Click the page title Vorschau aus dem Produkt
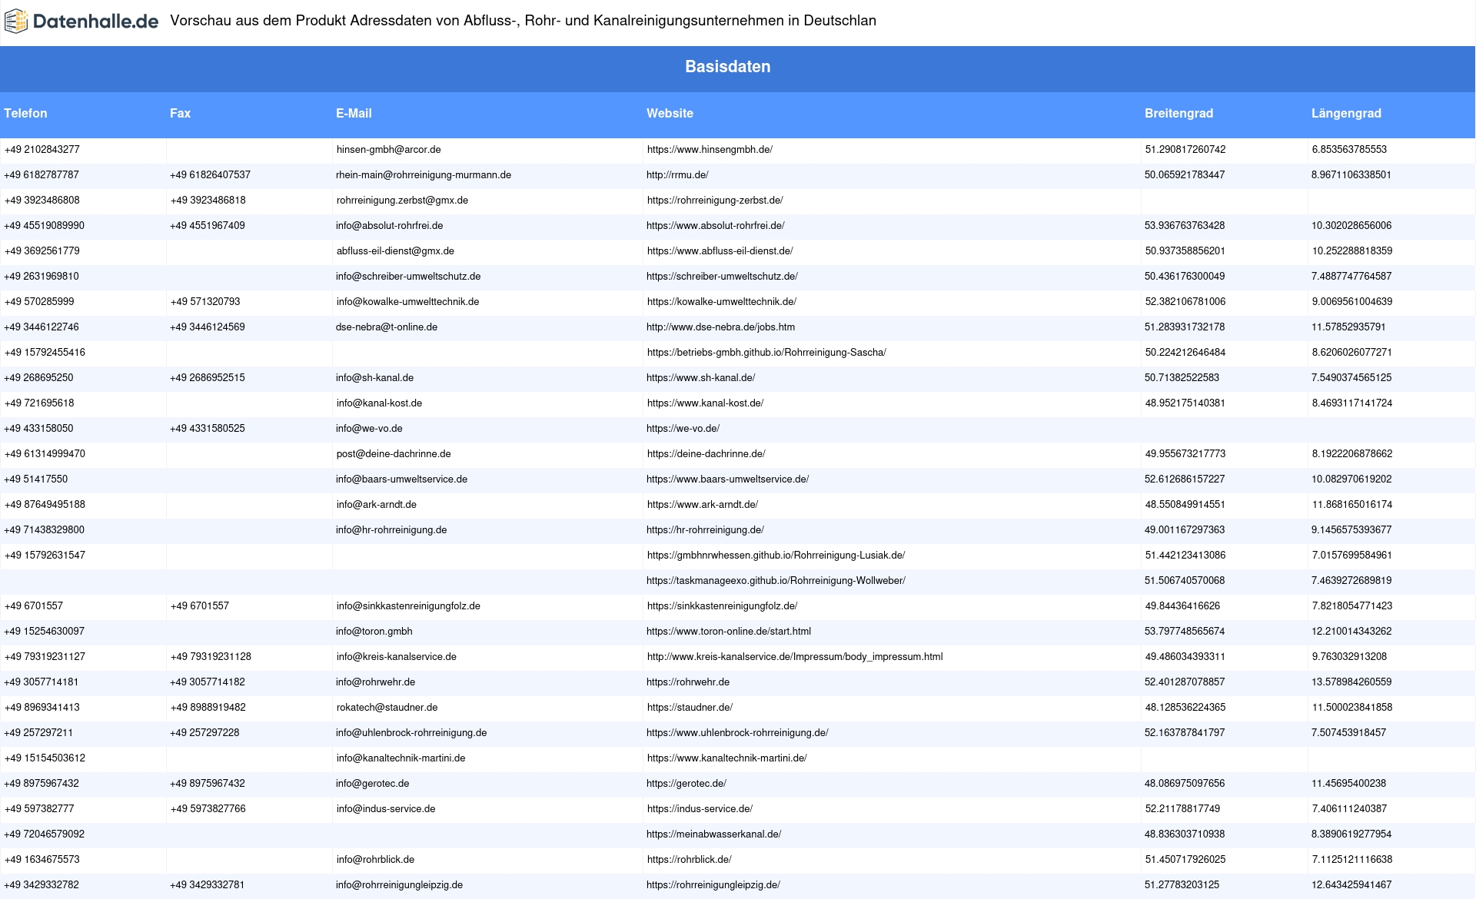 pyautogui.click(x=523, y=21)
